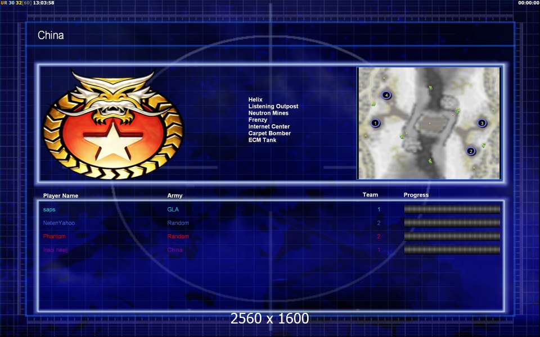Click the Army column header
Image resolution: width=540 pixels, height=337 pixels.
[174, 195]
